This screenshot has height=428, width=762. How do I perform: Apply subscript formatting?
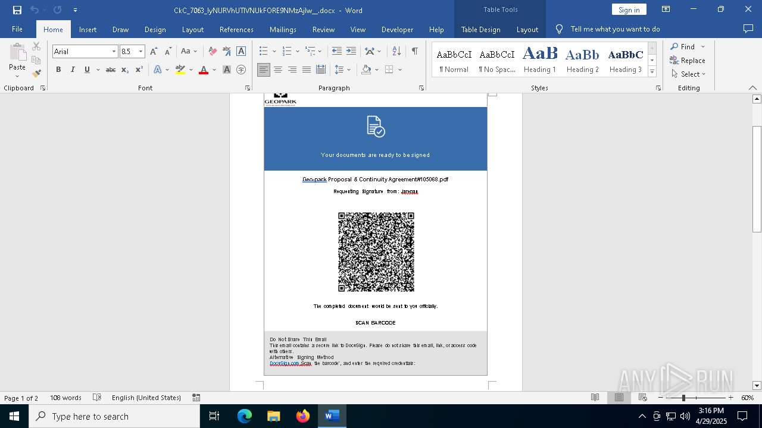point(125,70)
